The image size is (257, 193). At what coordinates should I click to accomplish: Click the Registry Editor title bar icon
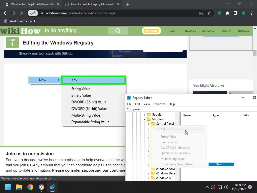click(x=129, y=98)
